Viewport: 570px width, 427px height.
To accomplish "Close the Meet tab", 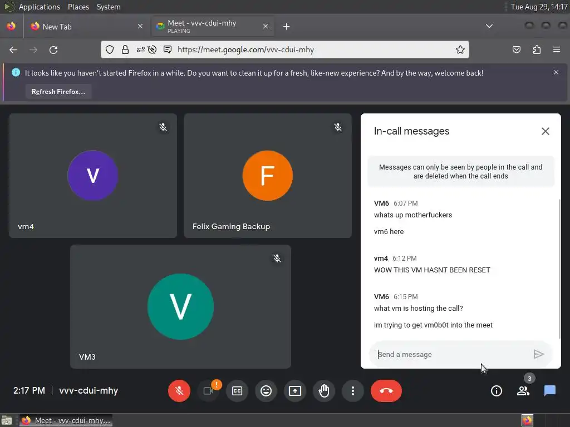I will click(x=266, y=27).
